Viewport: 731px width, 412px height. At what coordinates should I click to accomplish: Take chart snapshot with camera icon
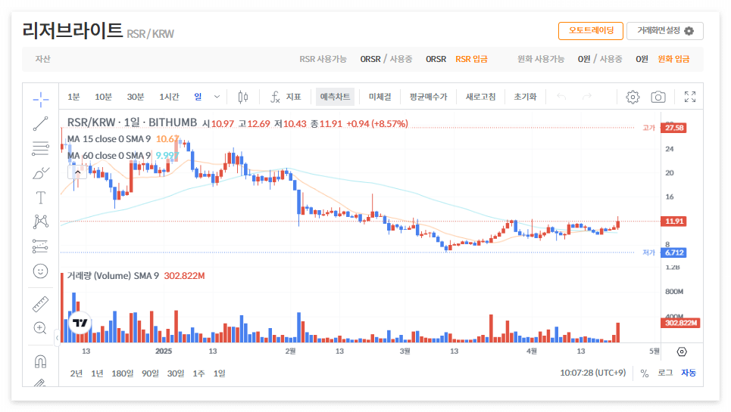click(658, 97)
